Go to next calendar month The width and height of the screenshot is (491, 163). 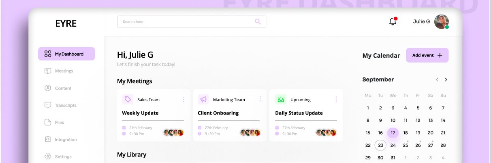pos(446,79)
